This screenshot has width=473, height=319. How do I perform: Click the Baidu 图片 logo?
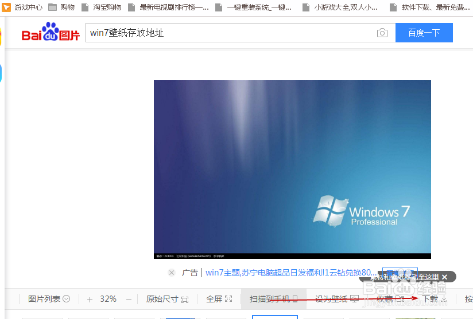click(x=51, y=31)
